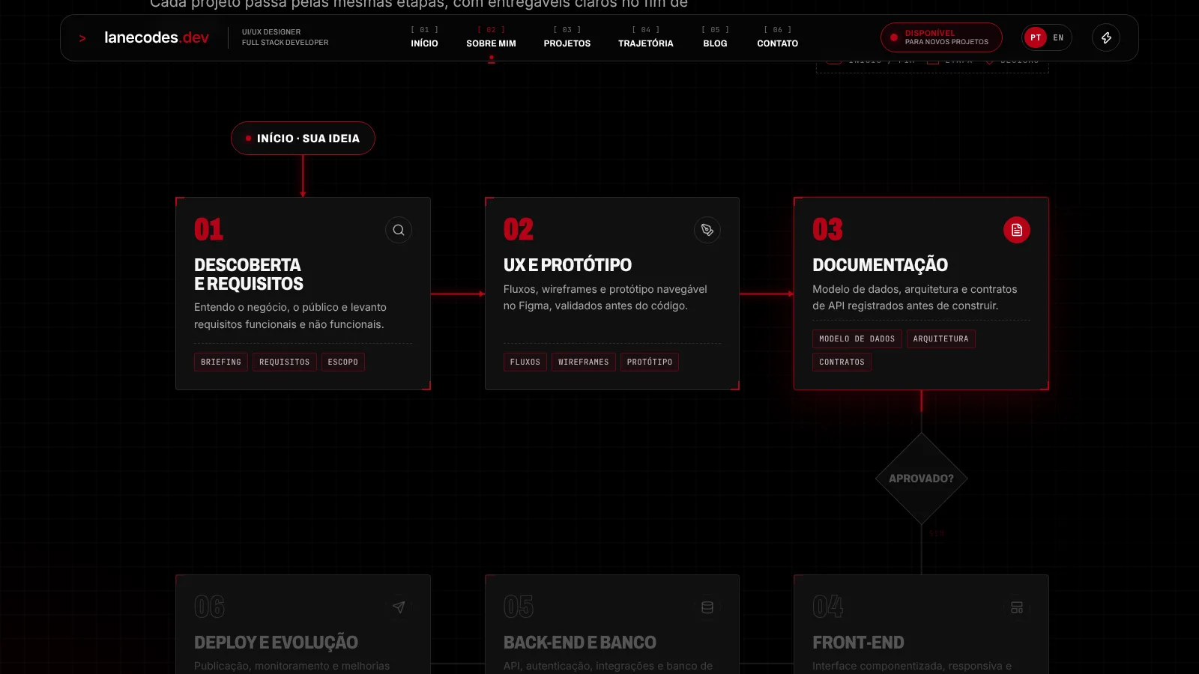
Task: Click the lanecodes.dev logo link
Action: (156, 37)
